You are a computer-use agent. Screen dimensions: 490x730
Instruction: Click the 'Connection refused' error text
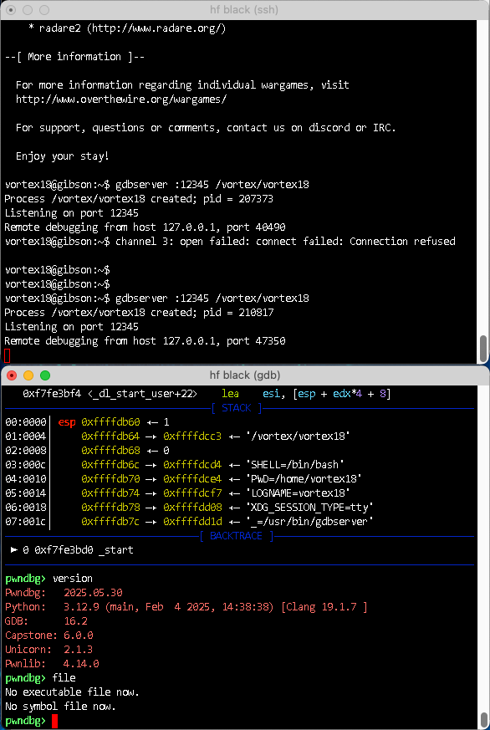point(402,241)
